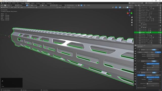The height and width of the screenshot is (91, 162).
Task: Click the Blender logo menu icon
Action: [x=2, y=3]
